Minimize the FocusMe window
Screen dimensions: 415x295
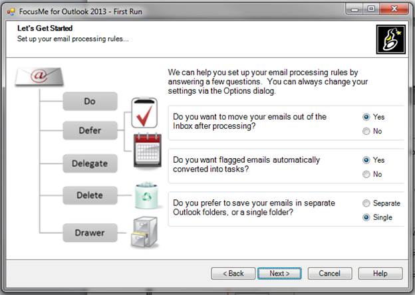(354, 9)
